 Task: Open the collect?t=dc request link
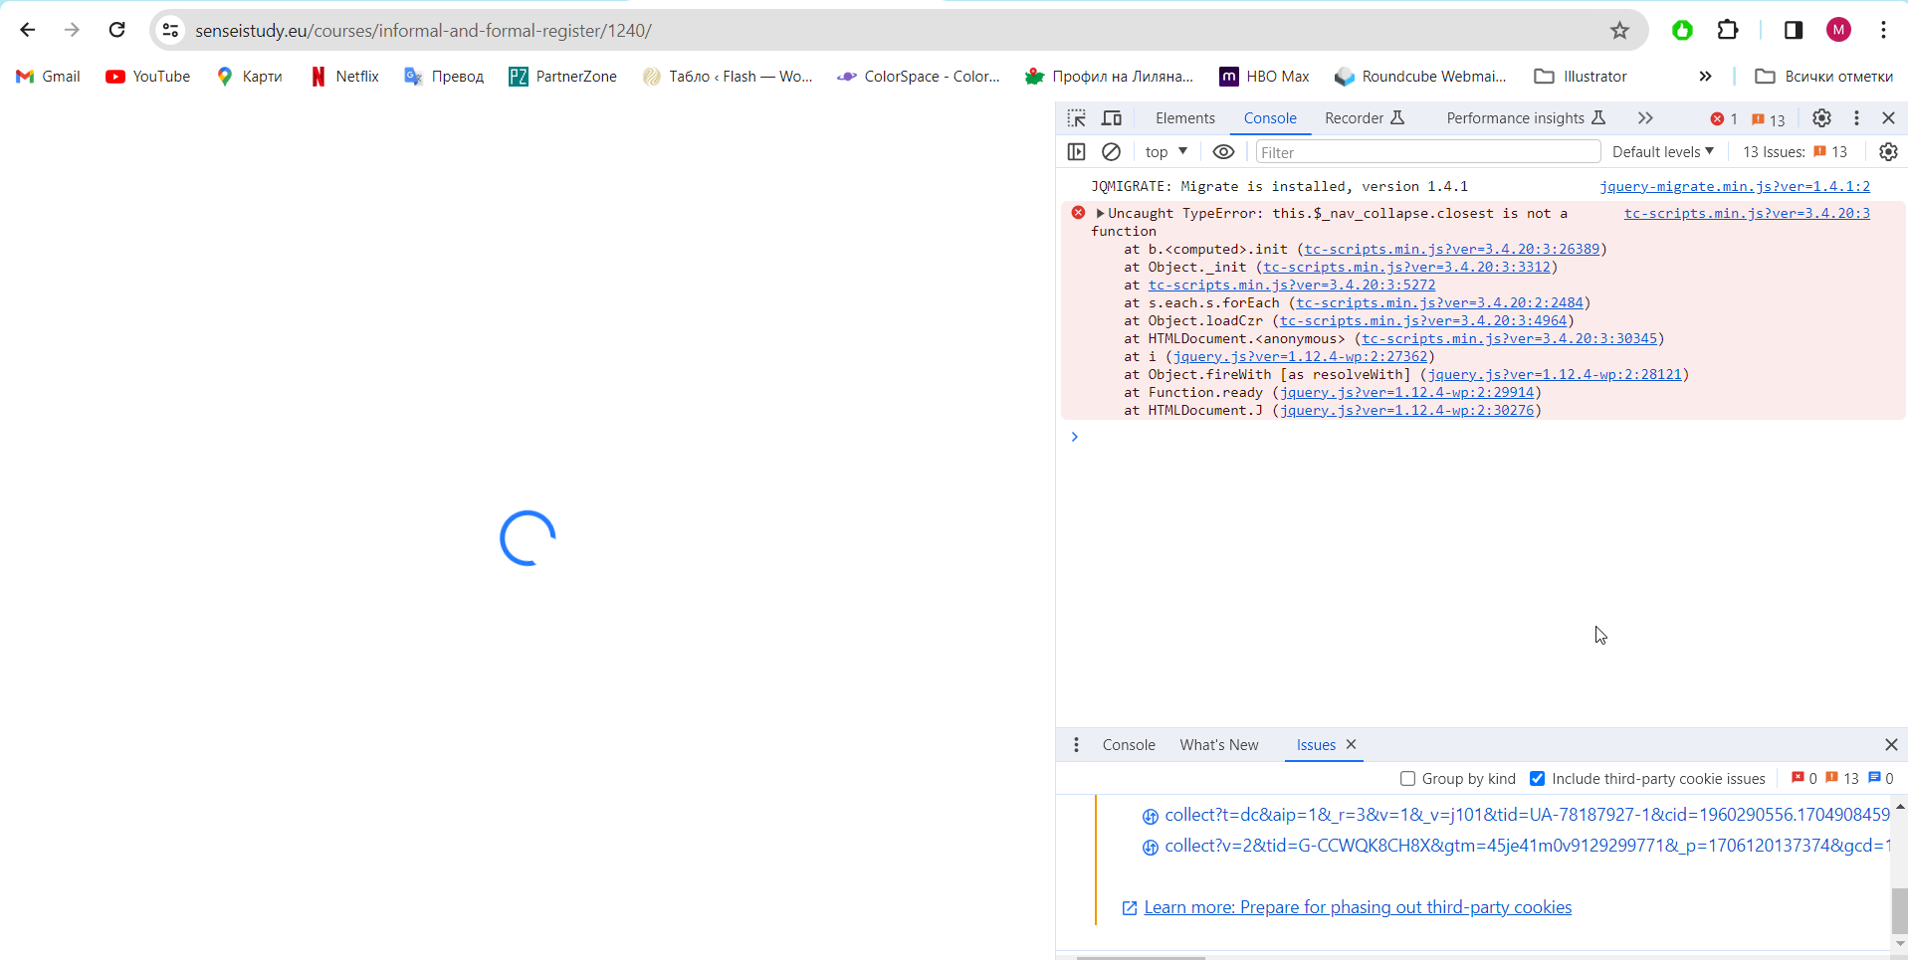click(x=1526, y=815)
